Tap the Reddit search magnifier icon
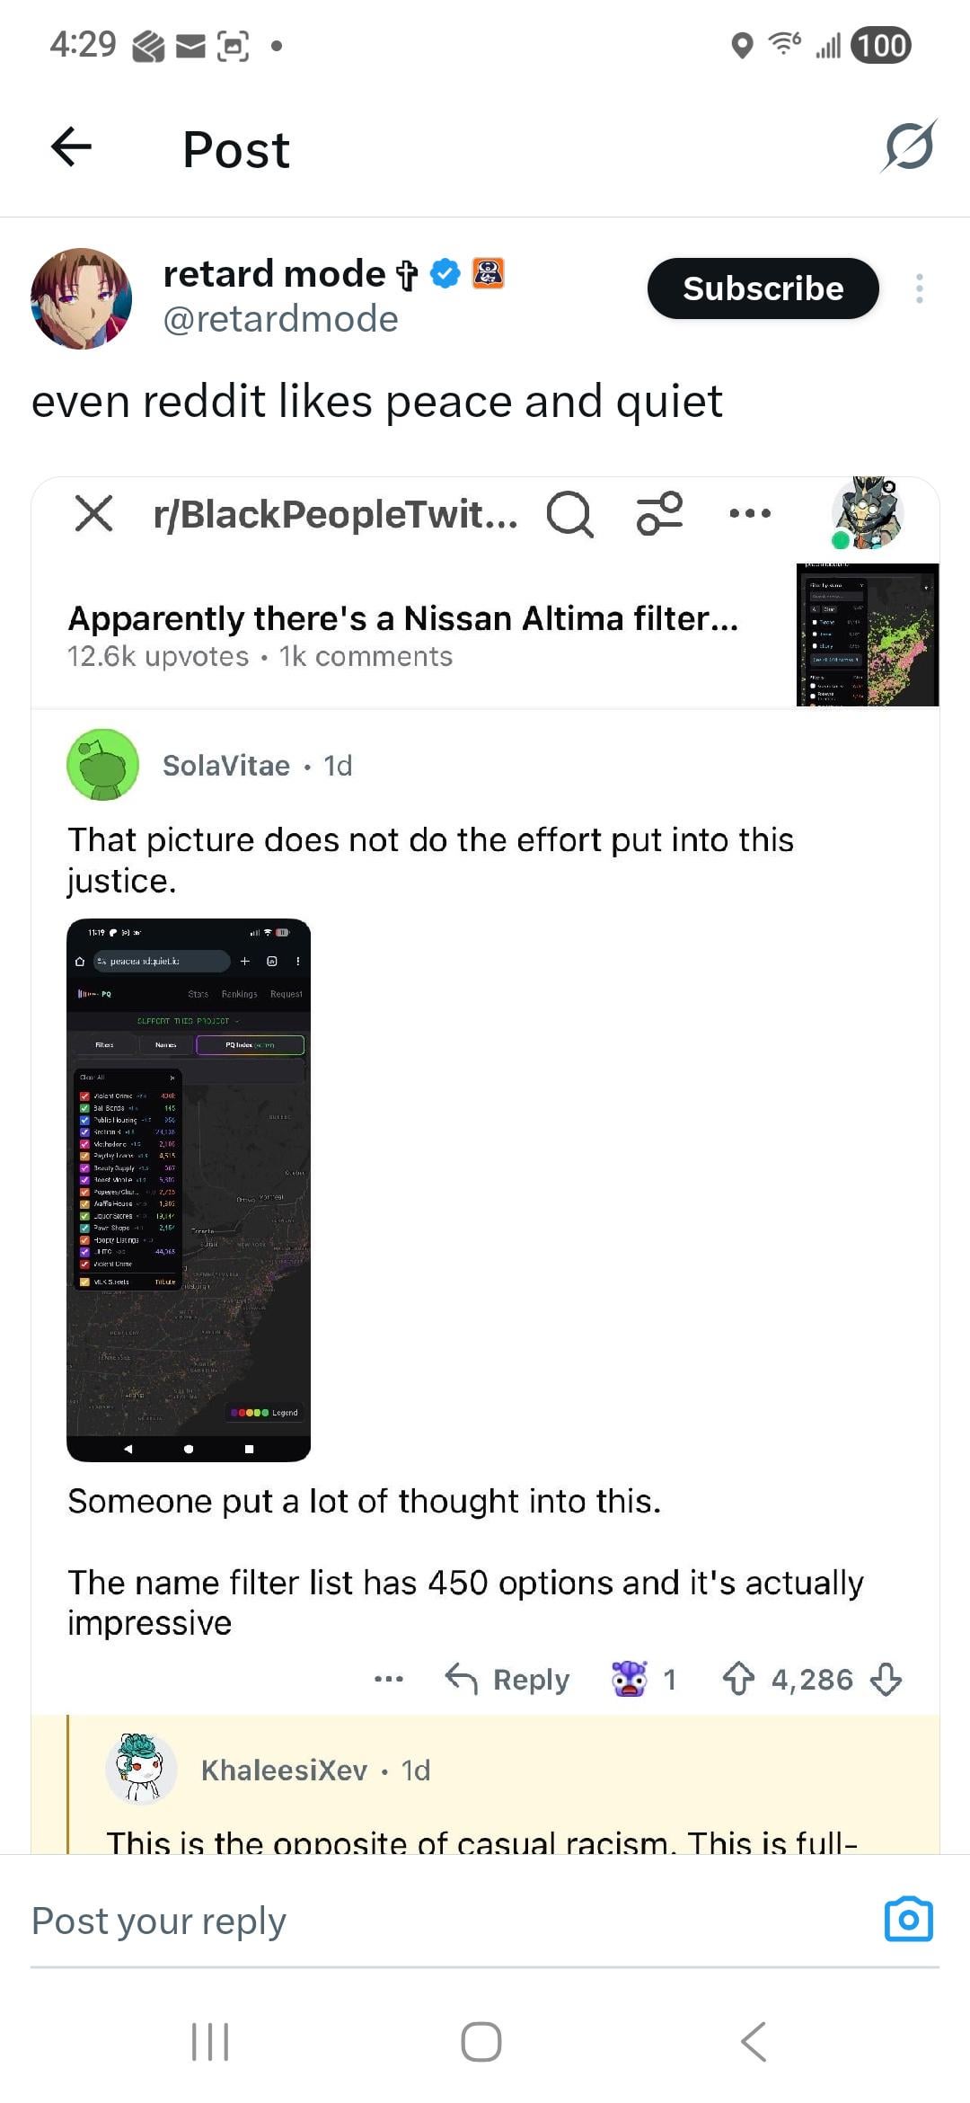 (x=570, y=515)
